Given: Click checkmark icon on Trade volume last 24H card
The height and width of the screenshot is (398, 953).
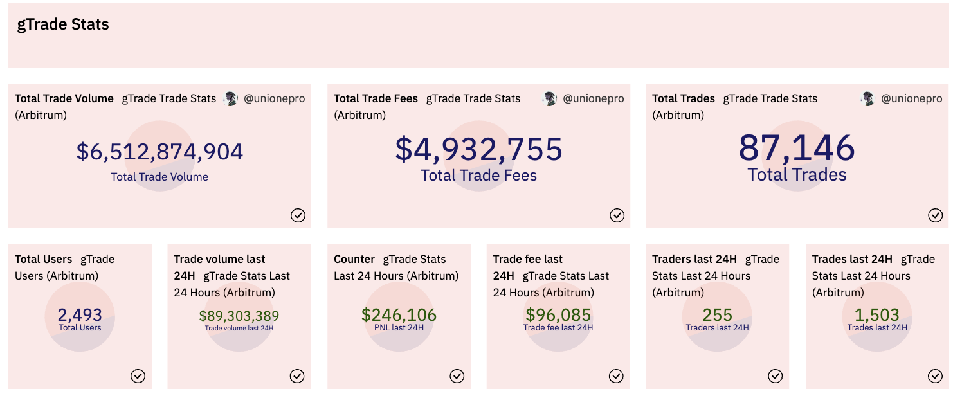Looking at the screenshot, I should (x=296, y=376).
